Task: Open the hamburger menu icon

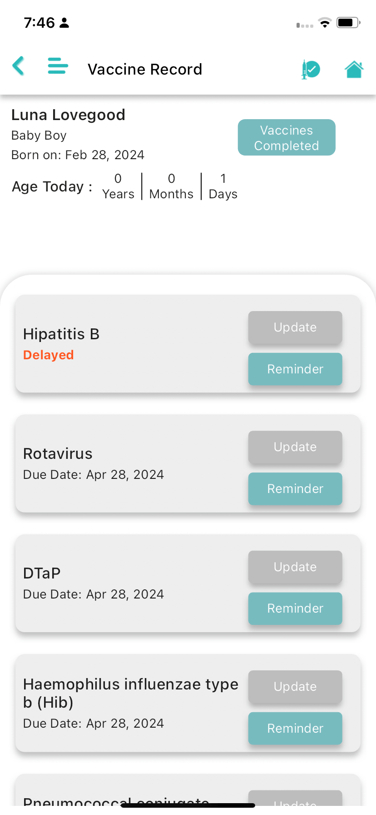Action: [x=58, y=66]
